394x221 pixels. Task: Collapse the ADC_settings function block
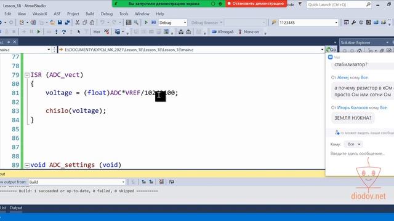pos(27,165)
